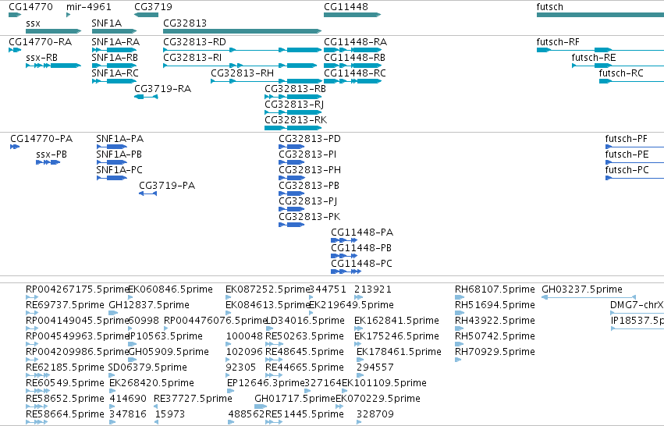Click EST RH68107.5prime
Image resolution: width=664 pixels, height=426 pixels.
coord(460,297)
